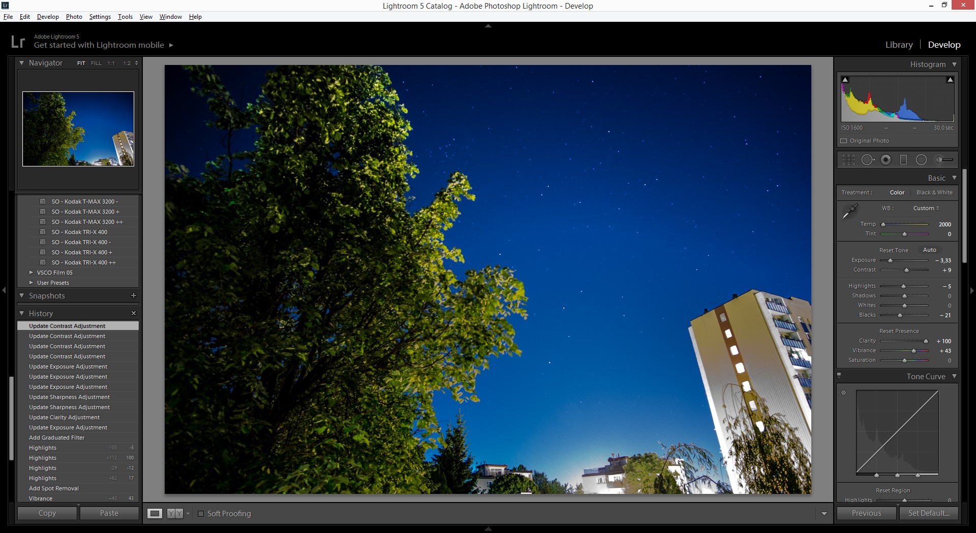This screenshot has height=533, width=976.
Task: Collapse the Tone Curve panel
Action: (954, 377)
